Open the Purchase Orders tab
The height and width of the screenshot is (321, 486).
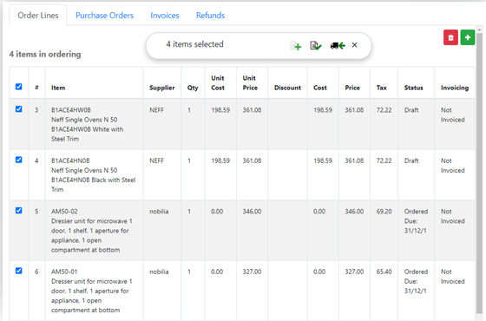104,16
